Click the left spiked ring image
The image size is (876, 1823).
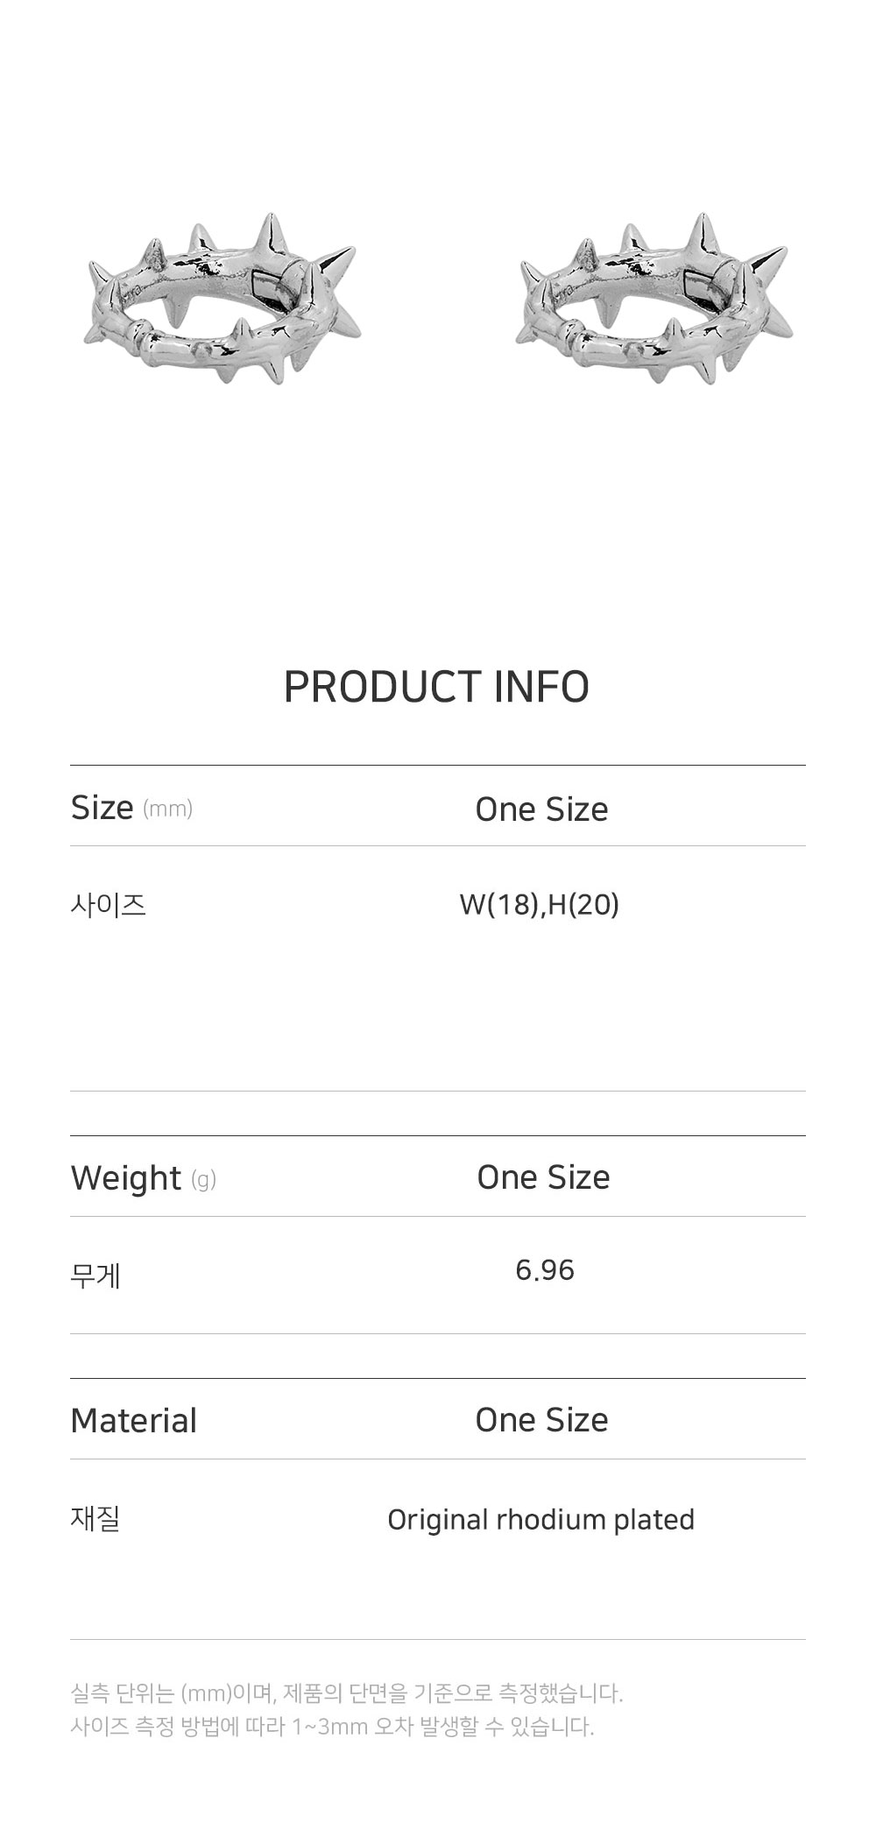(x=223, y=302)
